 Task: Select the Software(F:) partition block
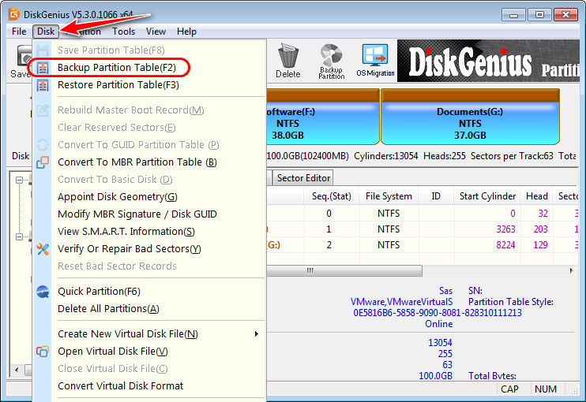click(321, 117)
